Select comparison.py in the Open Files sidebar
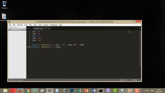The height and width of the screenshot is (93, 165). [16, 29]
